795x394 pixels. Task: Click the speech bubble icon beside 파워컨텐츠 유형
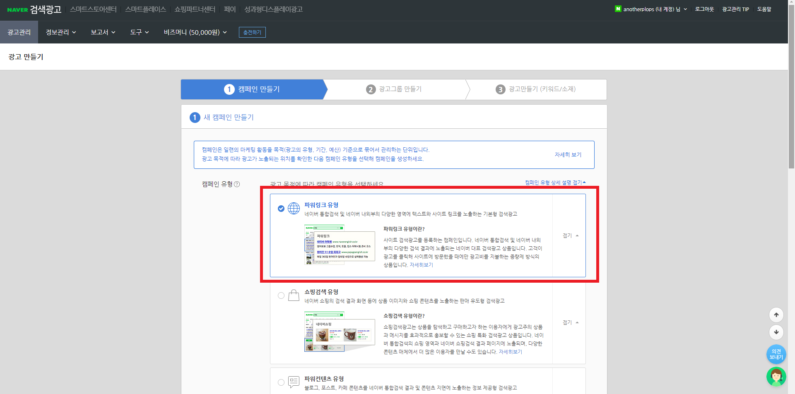[x=294, y=382]
